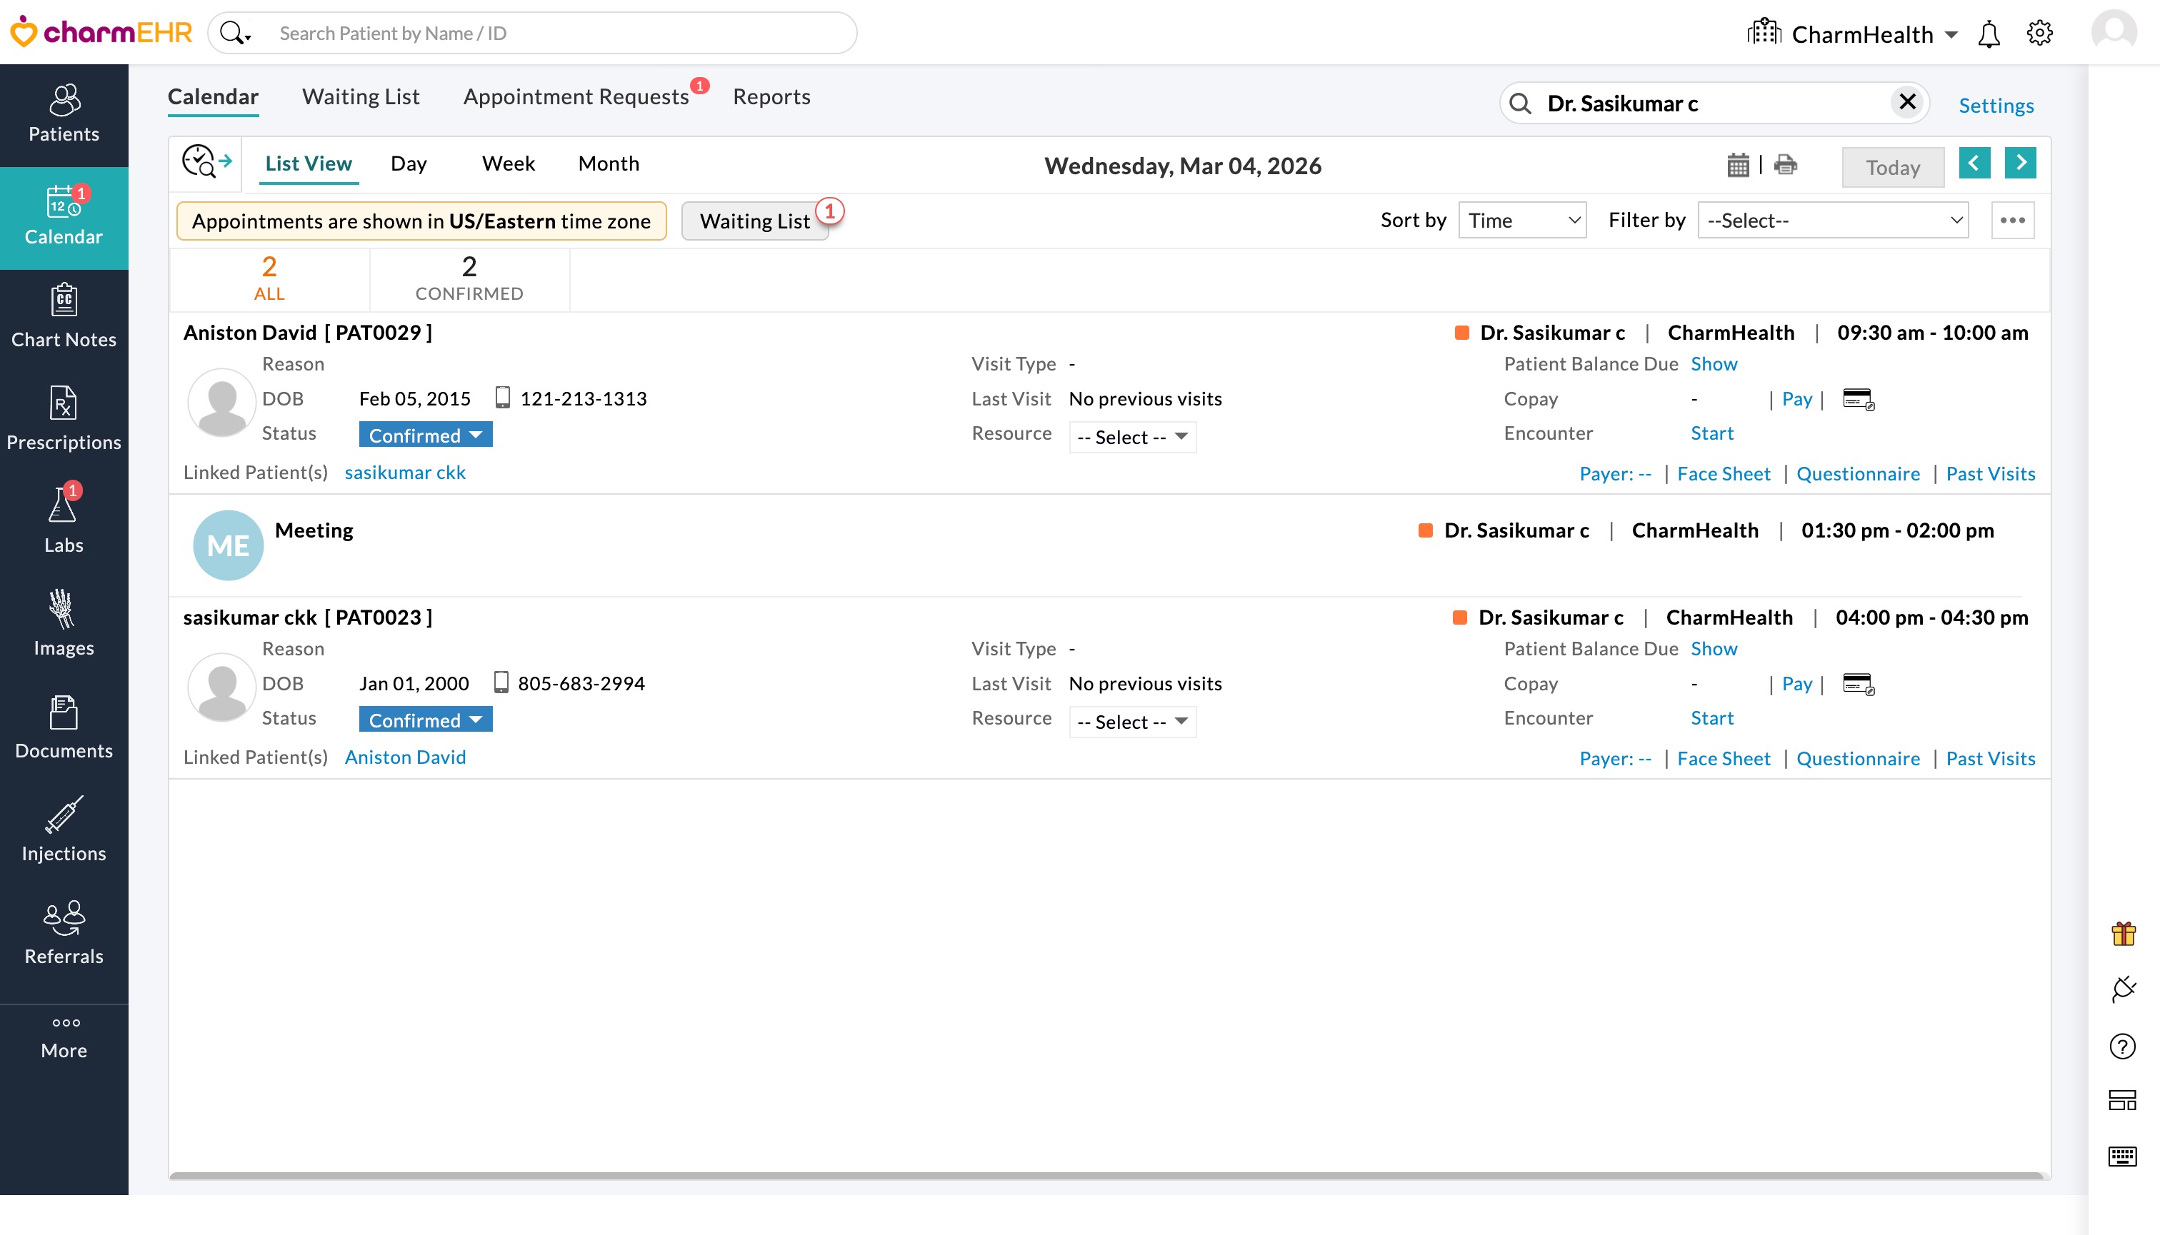
Task: Clear the Dr. Sasikumar c provider filter
Action: [x=1907, y=103]
